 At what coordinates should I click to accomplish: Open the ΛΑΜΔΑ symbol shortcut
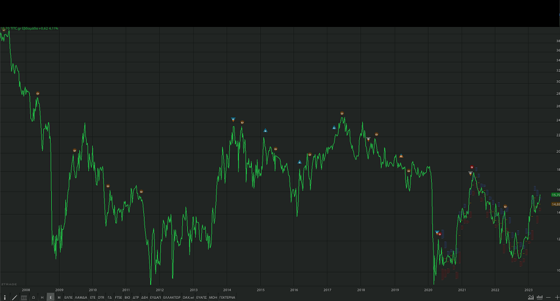coord(81,298)
